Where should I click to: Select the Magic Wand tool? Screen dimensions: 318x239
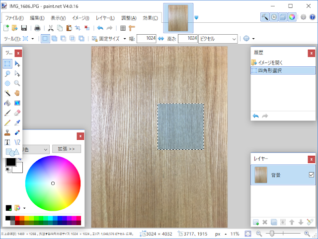(7, 93)
